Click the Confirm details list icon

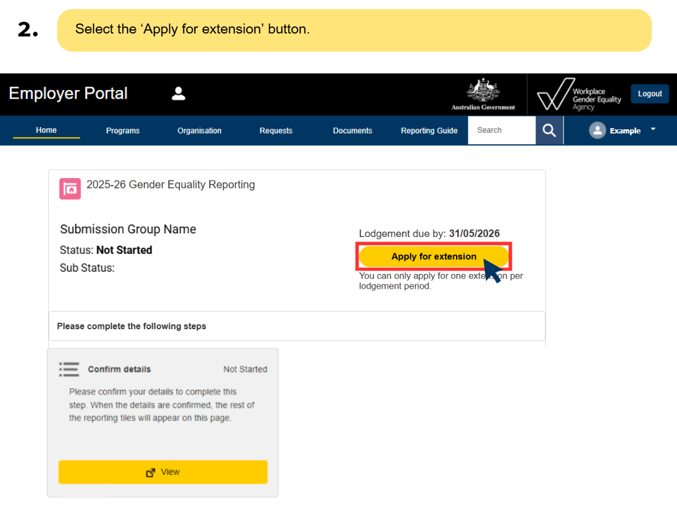69,369
